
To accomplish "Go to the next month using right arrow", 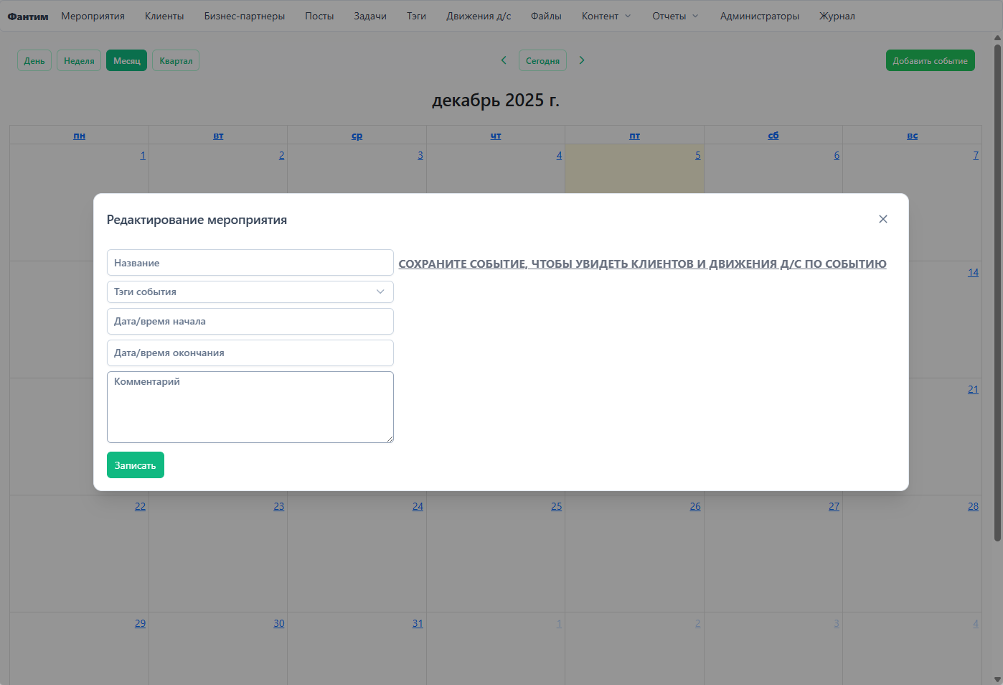I will click(x=582, y=60).
